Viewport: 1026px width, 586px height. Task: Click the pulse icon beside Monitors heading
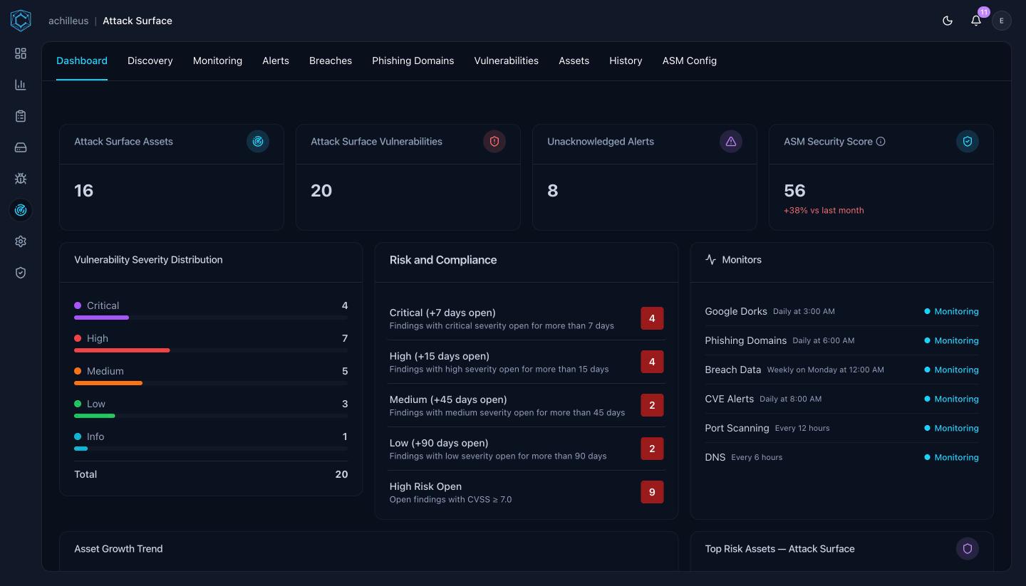pyautogui.click(x=710, y=260)
